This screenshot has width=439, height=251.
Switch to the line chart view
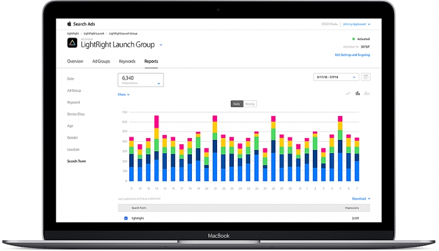coord(348,93)
